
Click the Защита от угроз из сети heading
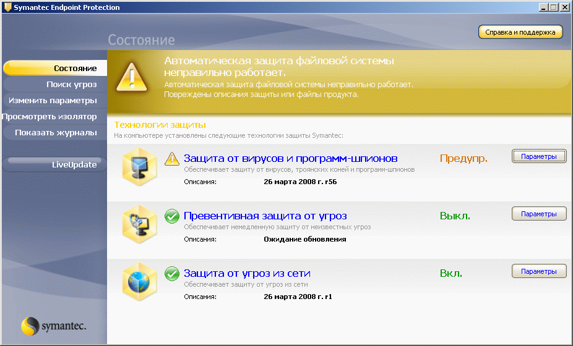[x=247, y=273]
